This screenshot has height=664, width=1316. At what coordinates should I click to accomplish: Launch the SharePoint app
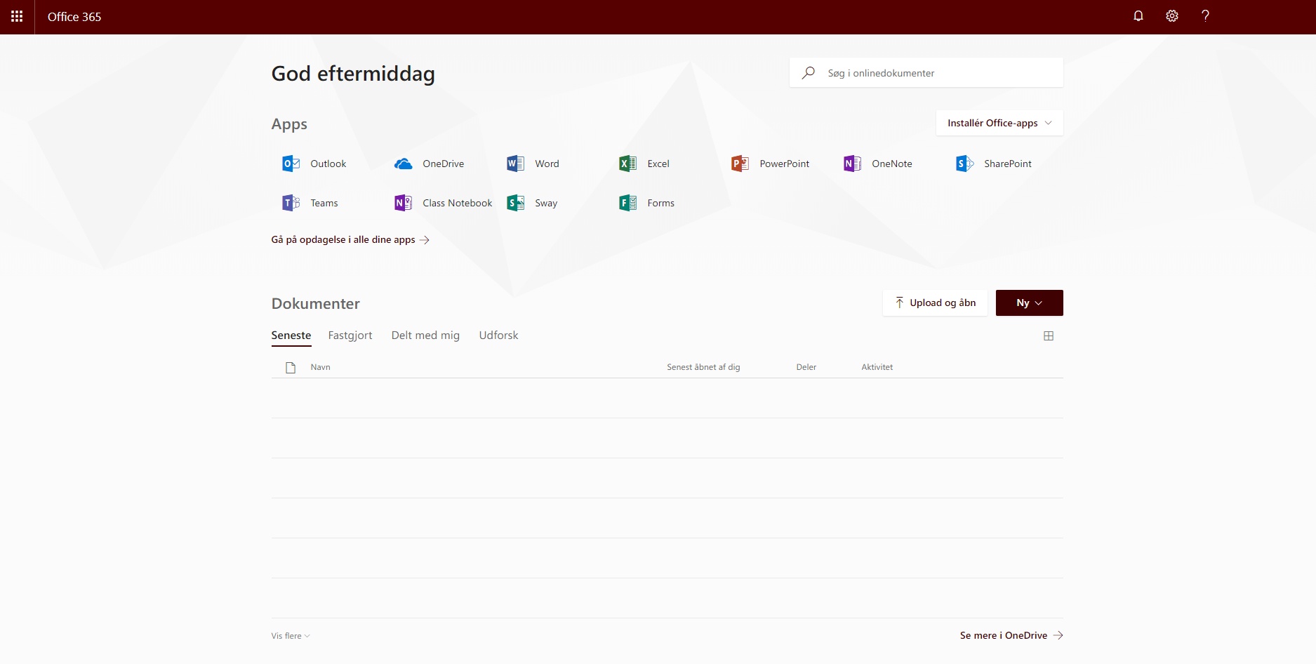click(994, 164)
